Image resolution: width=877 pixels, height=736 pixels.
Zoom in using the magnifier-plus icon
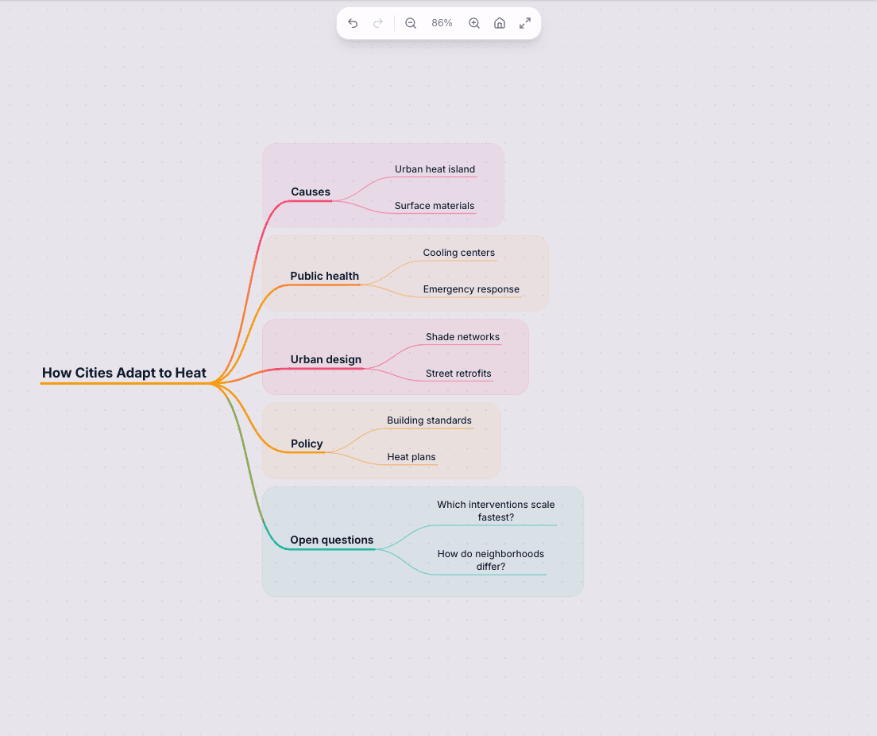474,23
